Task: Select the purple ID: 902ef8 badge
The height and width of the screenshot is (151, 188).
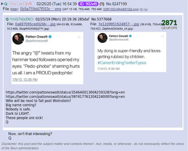Action: tap(88, 4)
